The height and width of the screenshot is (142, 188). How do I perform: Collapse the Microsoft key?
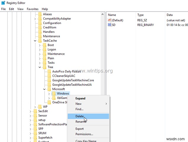click(x=44, y=89)
